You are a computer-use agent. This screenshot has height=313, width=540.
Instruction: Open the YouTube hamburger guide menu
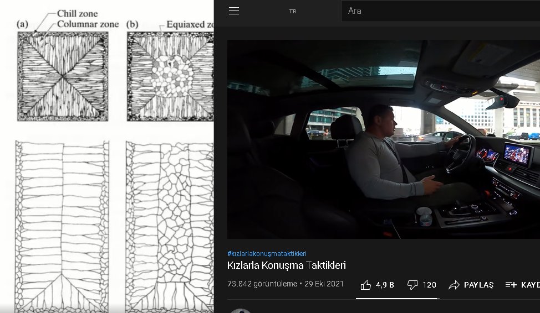click(x=234, y=11)
